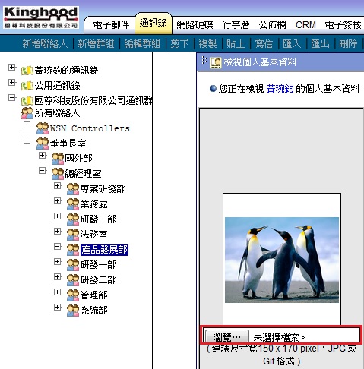This screenshot has height=369, width=364.
Task: Click 貼上 in the toolbar
Action: 236,44
